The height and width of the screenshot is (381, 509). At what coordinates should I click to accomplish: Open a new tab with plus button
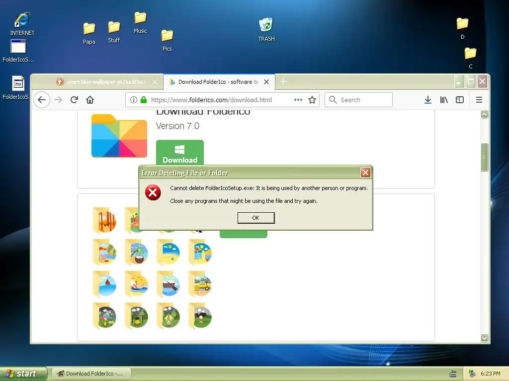tap(283, 82)
